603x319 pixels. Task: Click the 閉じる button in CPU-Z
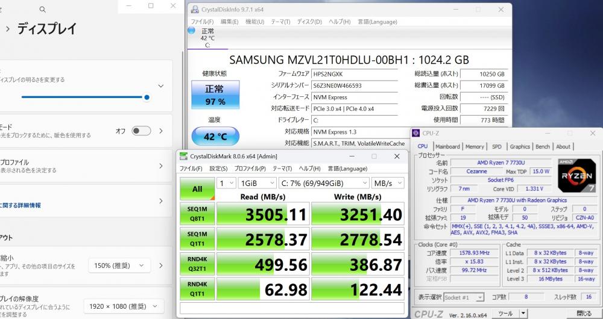[x=584, y=314]
